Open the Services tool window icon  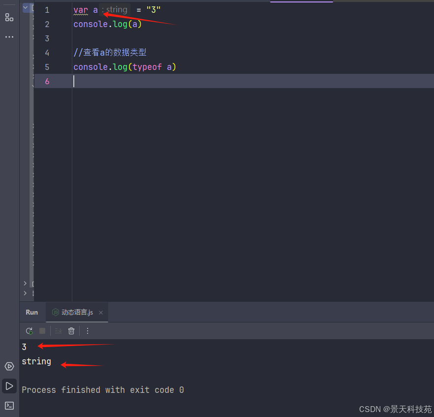pos(9,366)
